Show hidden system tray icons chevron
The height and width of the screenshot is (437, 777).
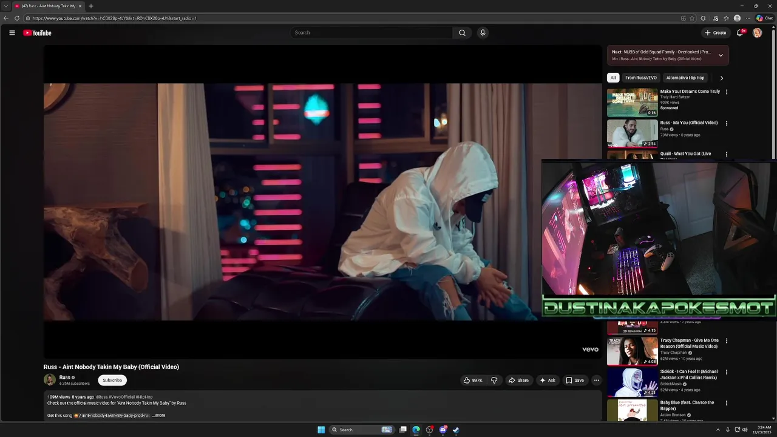pos(718,430)
